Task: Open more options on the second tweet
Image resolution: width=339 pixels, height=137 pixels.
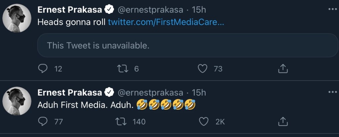Action: pos(332,92)
